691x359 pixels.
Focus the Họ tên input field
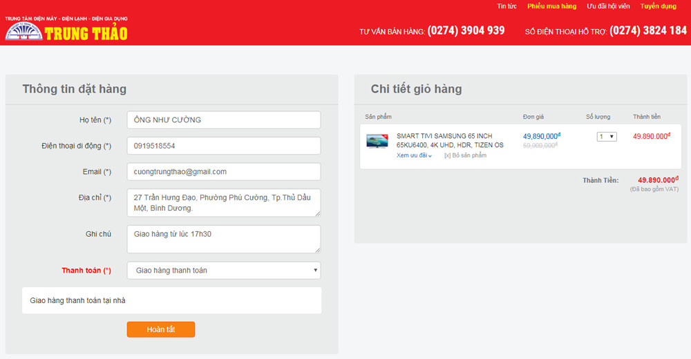224,120
